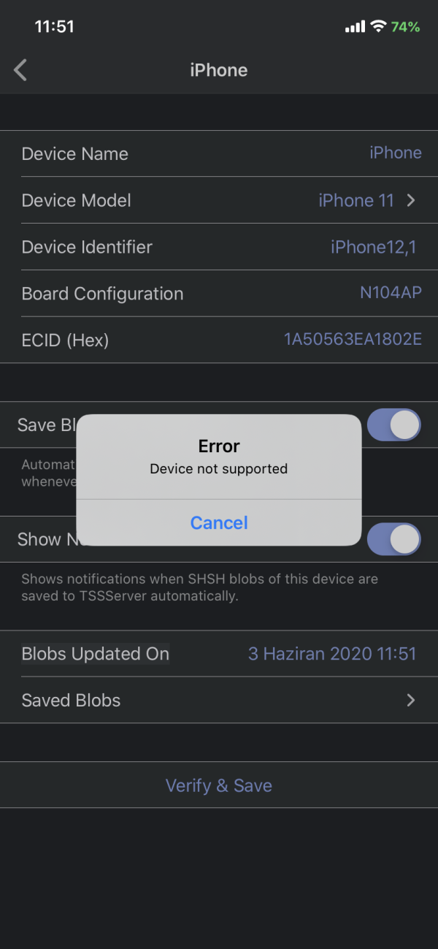Expand the Device Model chevron
Image resolution: width=438 pixels, height=949 pixels.
pyautogui.click(x=411, y=200)
